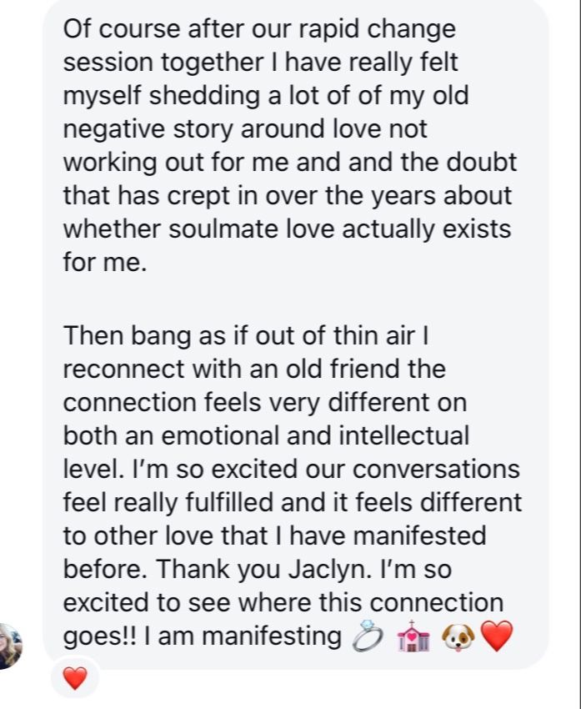581x709 pixels.
Task: Click the ring emoji in the message
Action: tap(367, 636)
